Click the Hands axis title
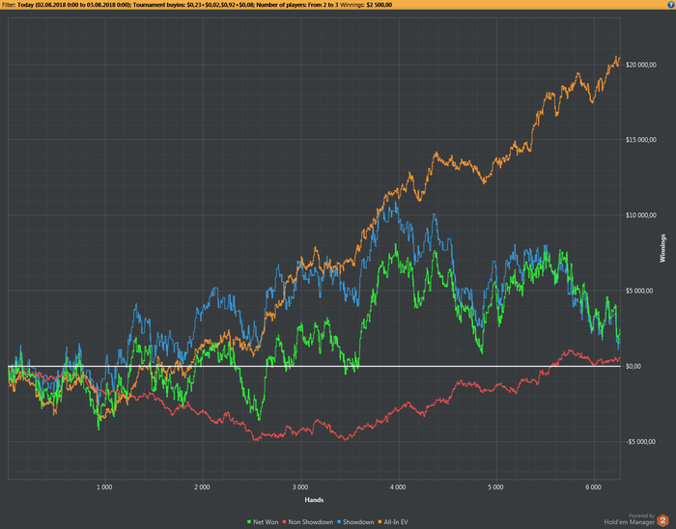 click(314, 500)
